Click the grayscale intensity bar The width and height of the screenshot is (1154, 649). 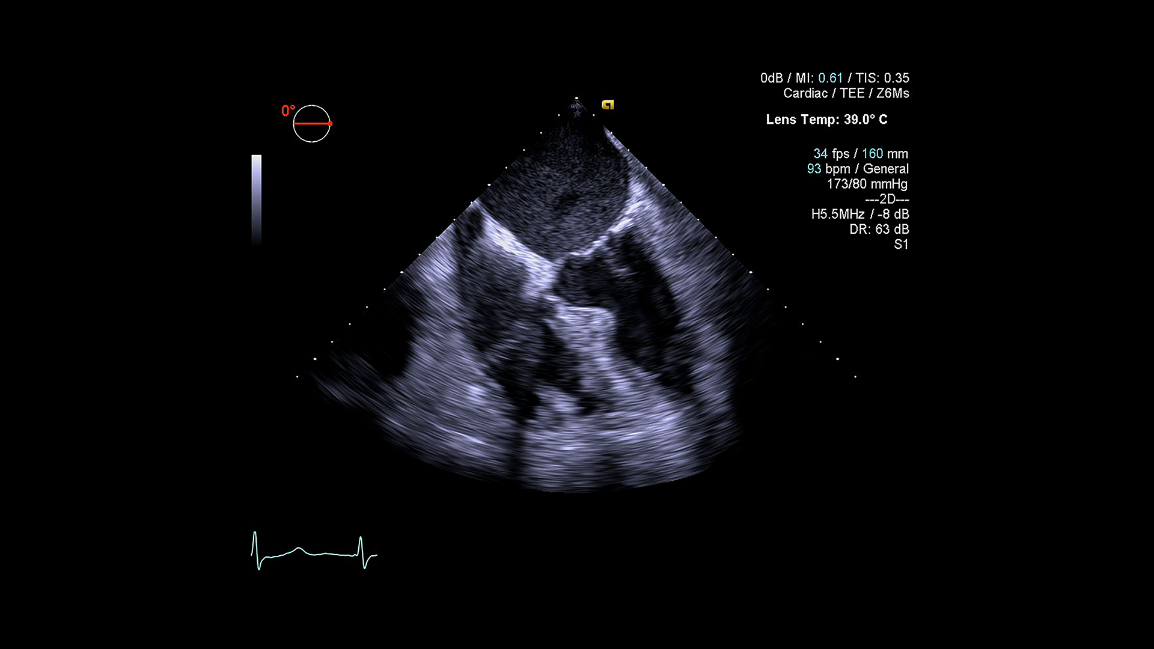click(257, 198)
